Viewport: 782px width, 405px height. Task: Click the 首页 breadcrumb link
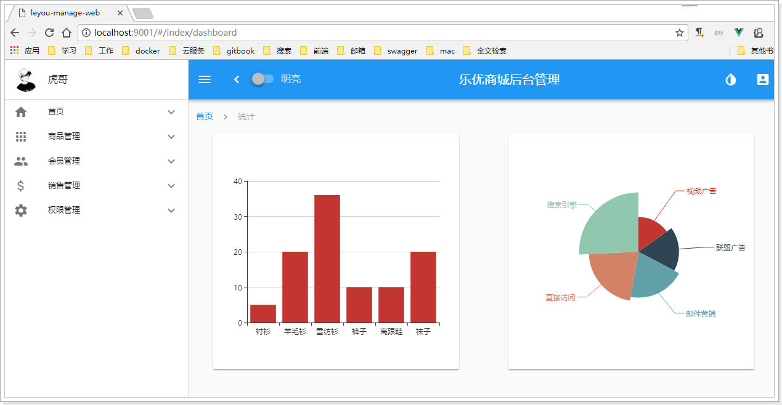pyautogui.click(x=205, y=116)
